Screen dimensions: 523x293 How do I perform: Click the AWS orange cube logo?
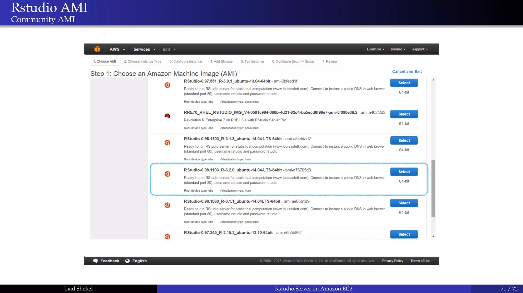[97, 49]
